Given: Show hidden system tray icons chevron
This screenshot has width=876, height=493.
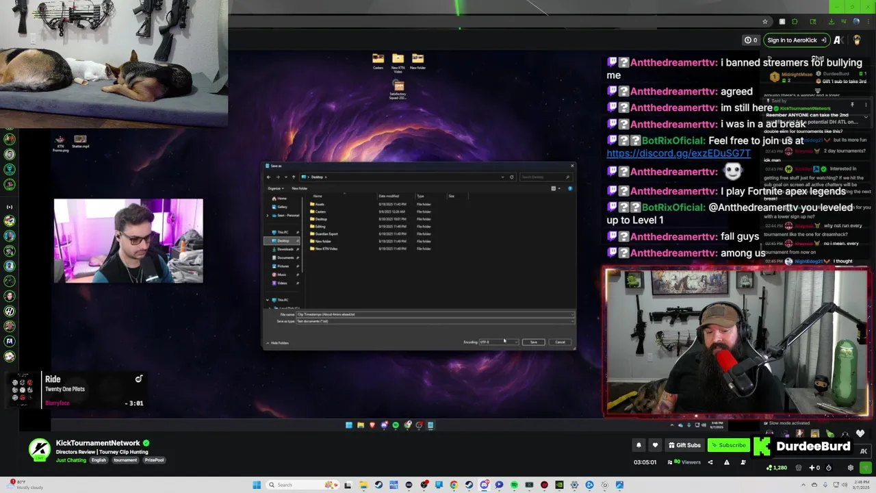Looking at the screenshot, I should pos(803,485).
